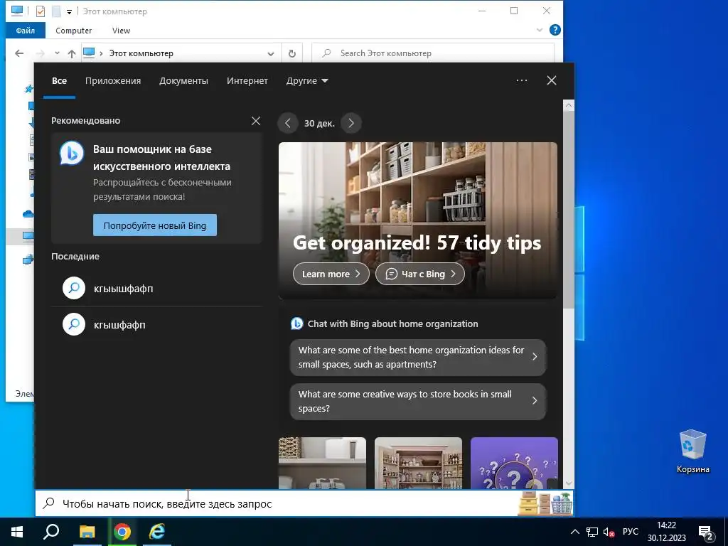
Task: Click Этот компьютер in the address bar
Action: [141, 53]
